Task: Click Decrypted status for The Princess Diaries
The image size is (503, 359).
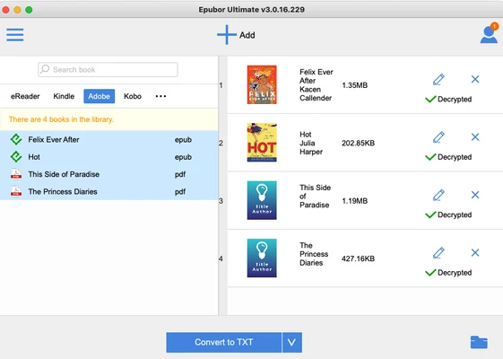Action: (x=448, y=273)
